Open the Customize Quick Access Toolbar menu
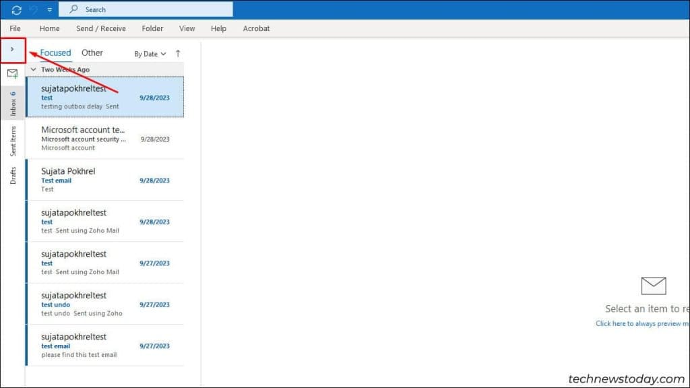This screenshot has width=690, height=388. tap(49, 9)
